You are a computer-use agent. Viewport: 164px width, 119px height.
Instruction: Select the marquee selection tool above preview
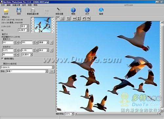point(62,18)
